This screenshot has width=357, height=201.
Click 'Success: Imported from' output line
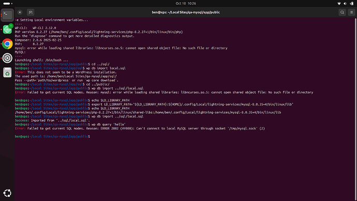(x=52, y=120)
